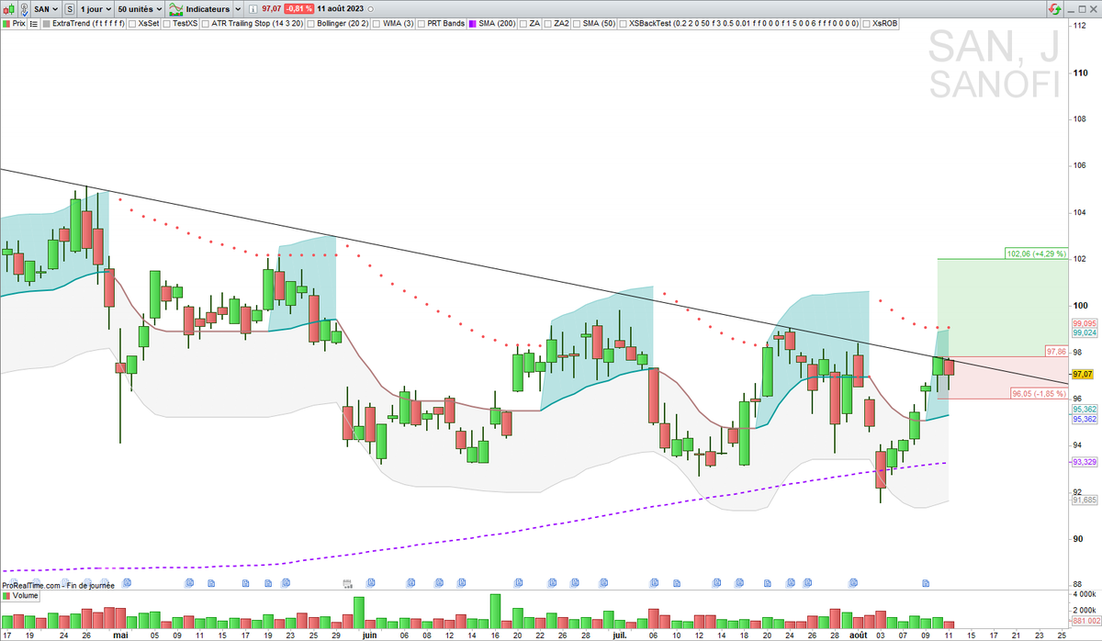This screenshot has height=641, width=1102.
Task: Click the ExtraTrend gray color box
Action: (46, 23)
